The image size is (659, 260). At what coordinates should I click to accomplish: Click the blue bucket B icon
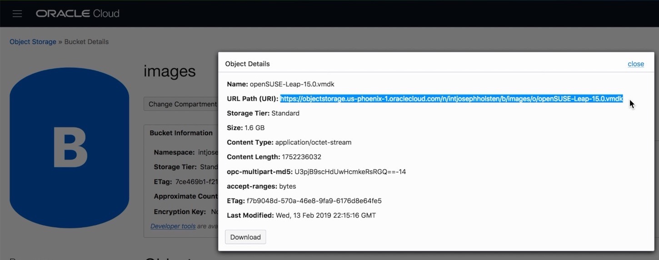(x=69, y=148)
